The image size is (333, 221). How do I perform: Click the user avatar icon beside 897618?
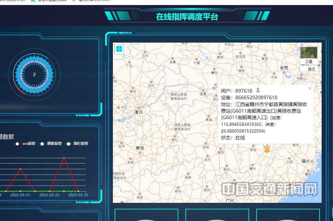pyautogui.click(x=257, y=90)
